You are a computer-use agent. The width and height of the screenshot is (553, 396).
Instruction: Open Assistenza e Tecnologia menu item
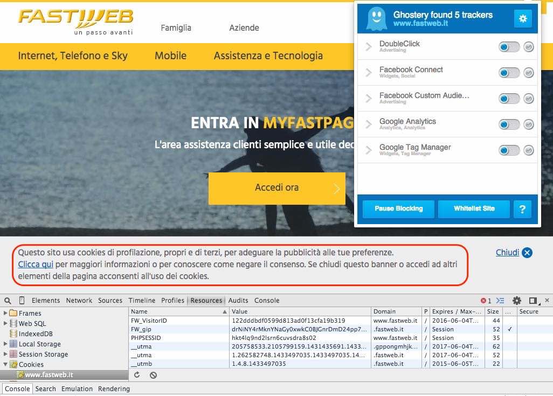tap(268, 55)
